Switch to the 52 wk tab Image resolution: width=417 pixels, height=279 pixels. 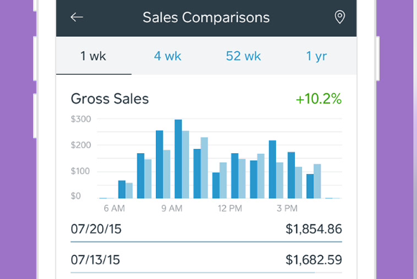click(243, 56)
